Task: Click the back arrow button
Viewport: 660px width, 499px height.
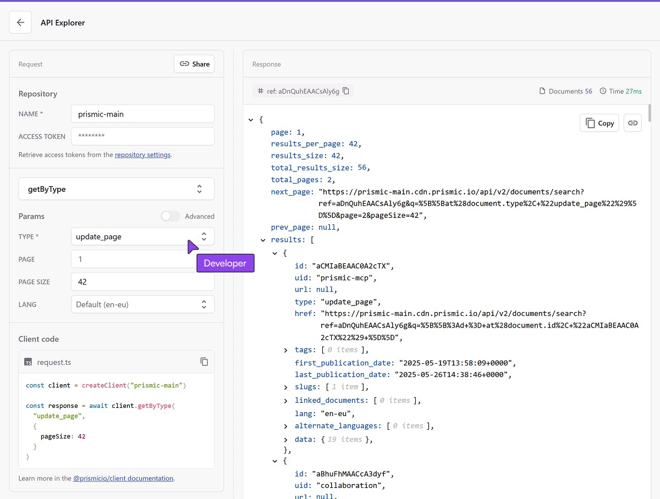Action: click(x=20, y=23)
